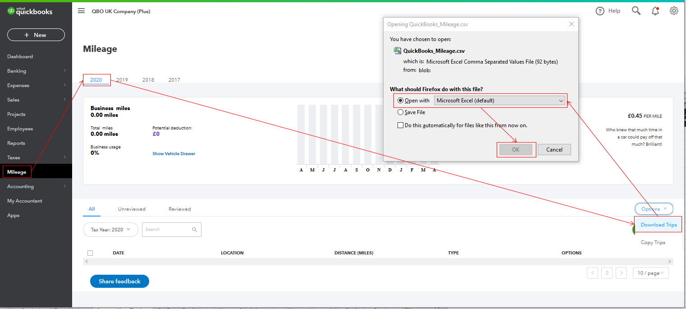Switch to the 2020 year tab
This screenshot has width=686, height=309.
[x=96, y=80]
